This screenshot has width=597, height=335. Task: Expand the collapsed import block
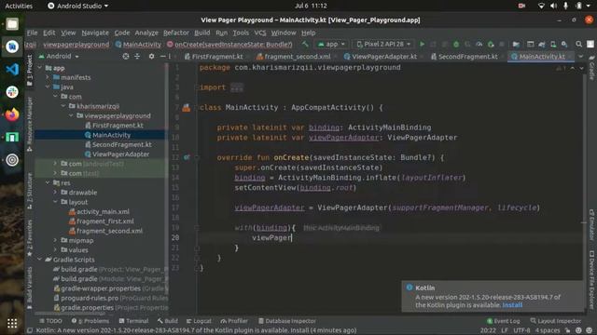click(236, 87)
